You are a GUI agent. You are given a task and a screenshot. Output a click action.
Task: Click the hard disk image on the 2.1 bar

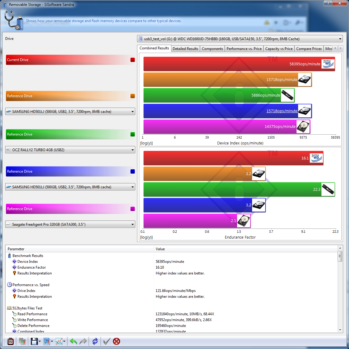pos(244,221)
